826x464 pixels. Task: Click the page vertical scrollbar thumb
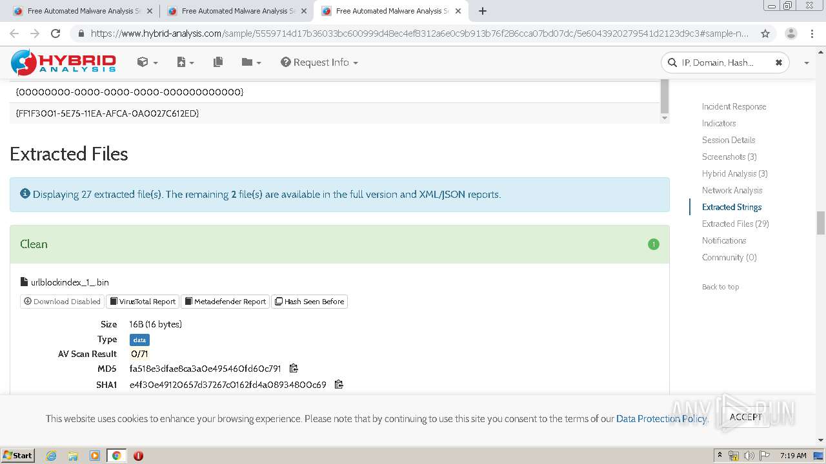click(x=821, y=223)
